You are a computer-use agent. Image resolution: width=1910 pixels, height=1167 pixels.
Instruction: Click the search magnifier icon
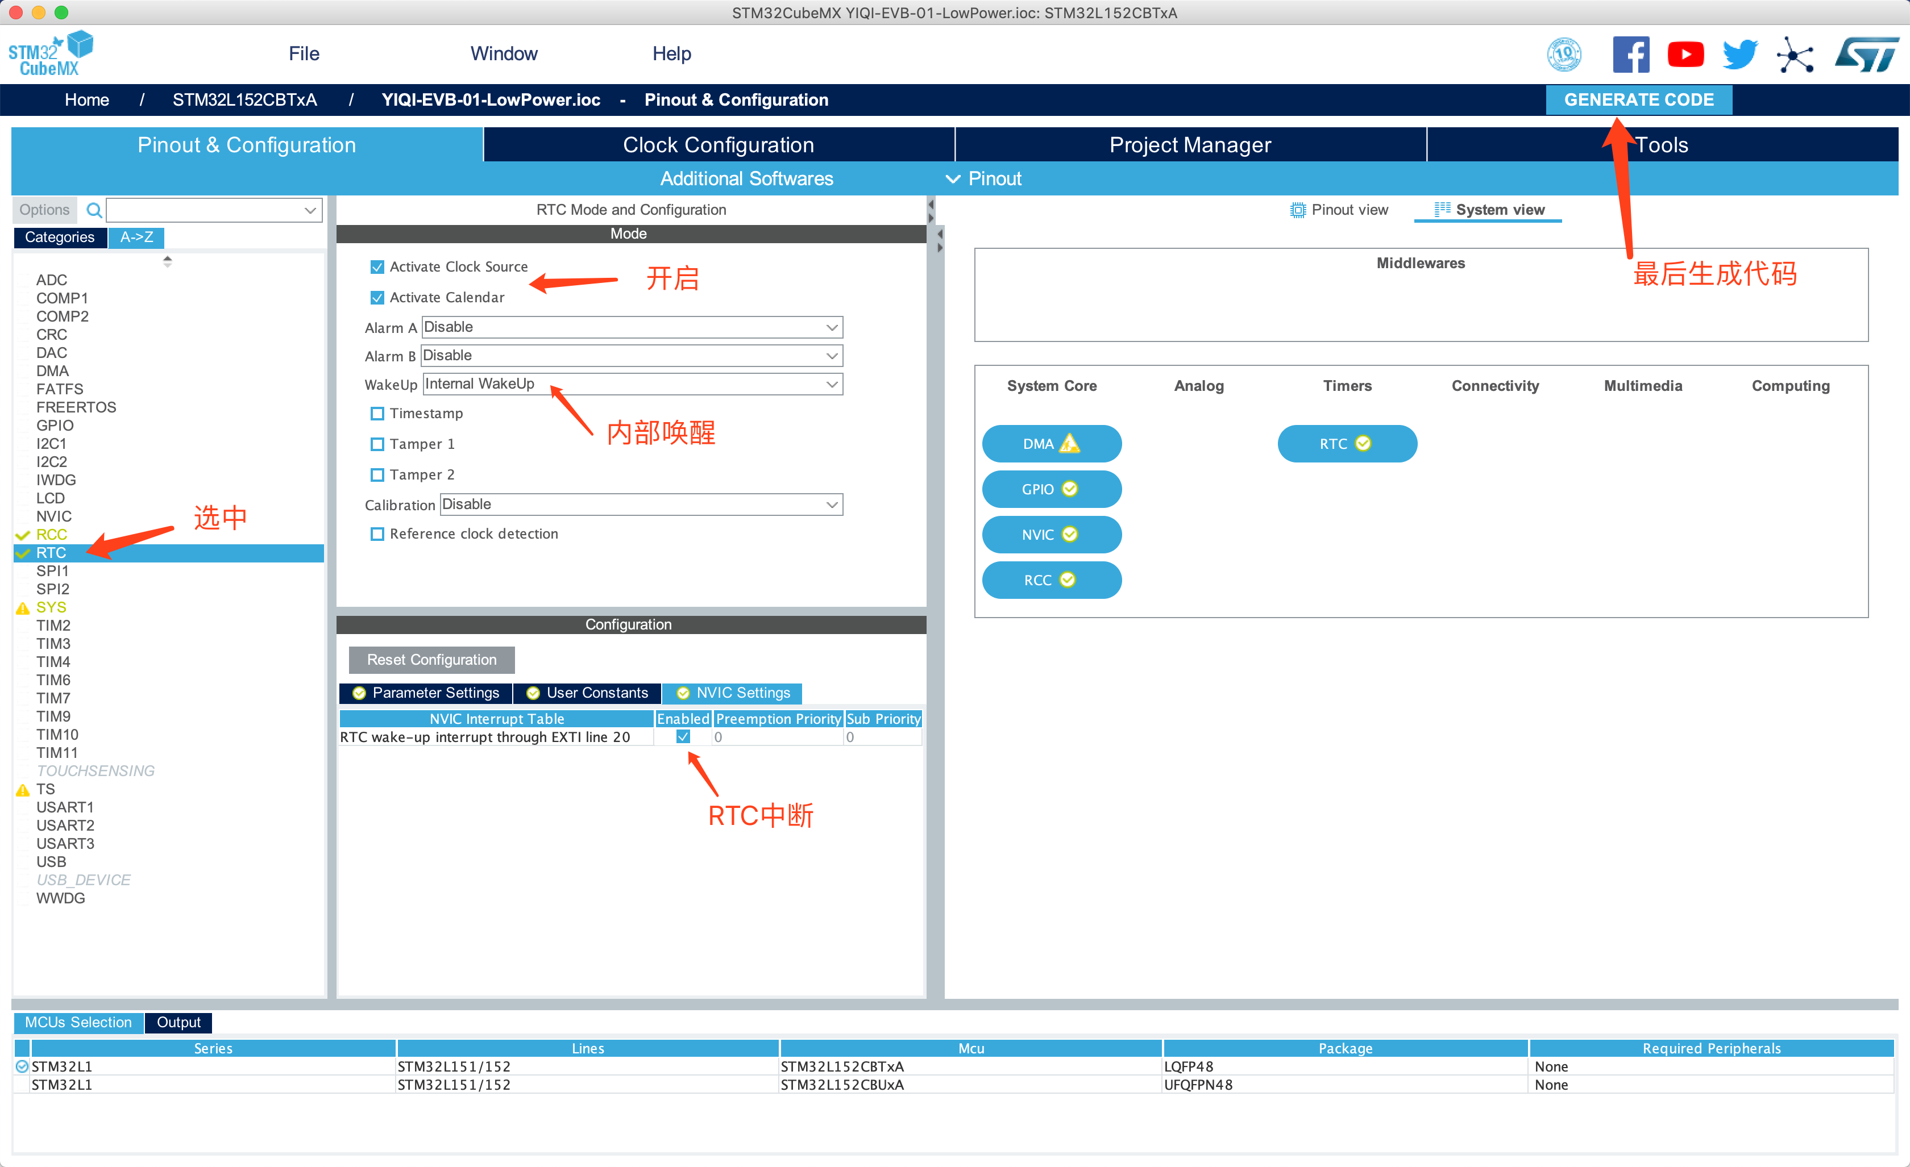pos(94,210)
